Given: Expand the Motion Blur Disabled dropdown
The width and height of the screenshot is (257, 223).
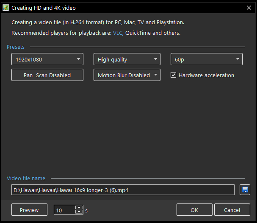Looking at the screenshot, I should [x=127, y=75].
